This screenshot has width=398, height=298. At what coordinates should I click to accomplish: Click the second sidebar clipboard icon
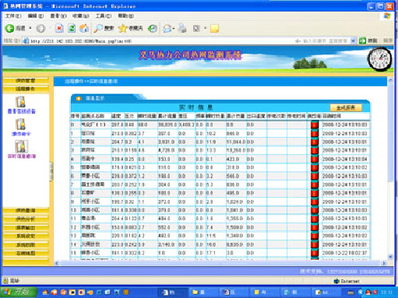(21, 124)
